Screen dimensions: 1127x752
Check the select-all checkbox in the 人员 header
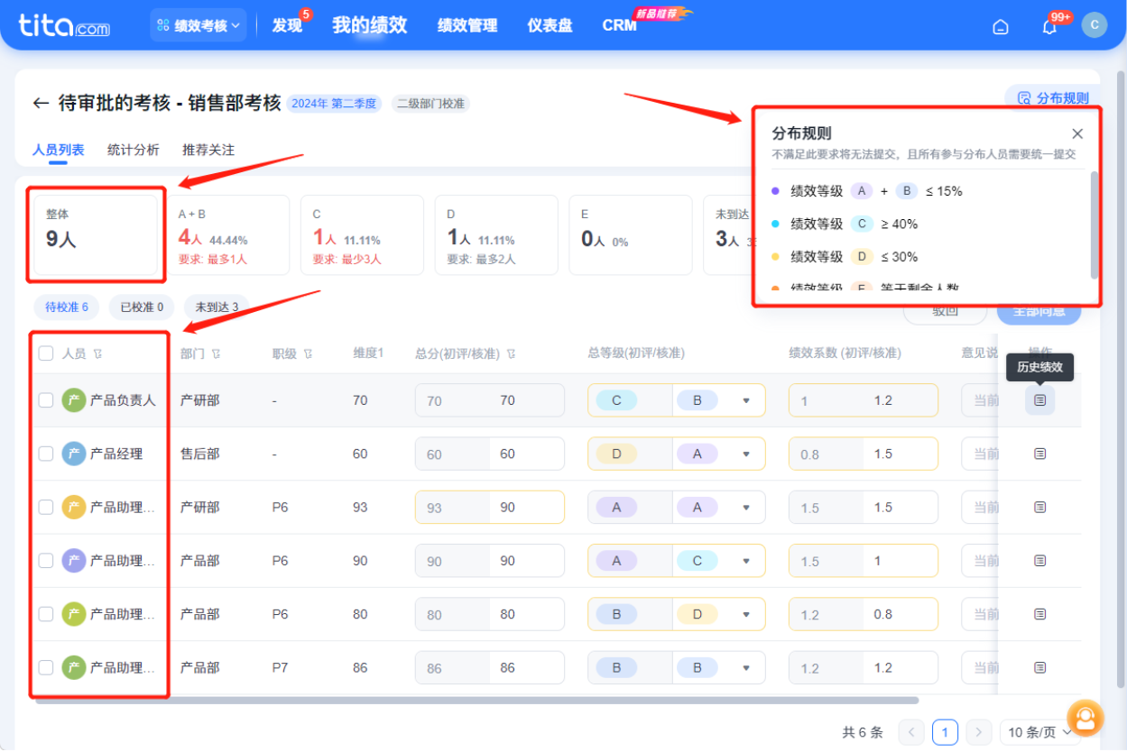pos(46,353)
